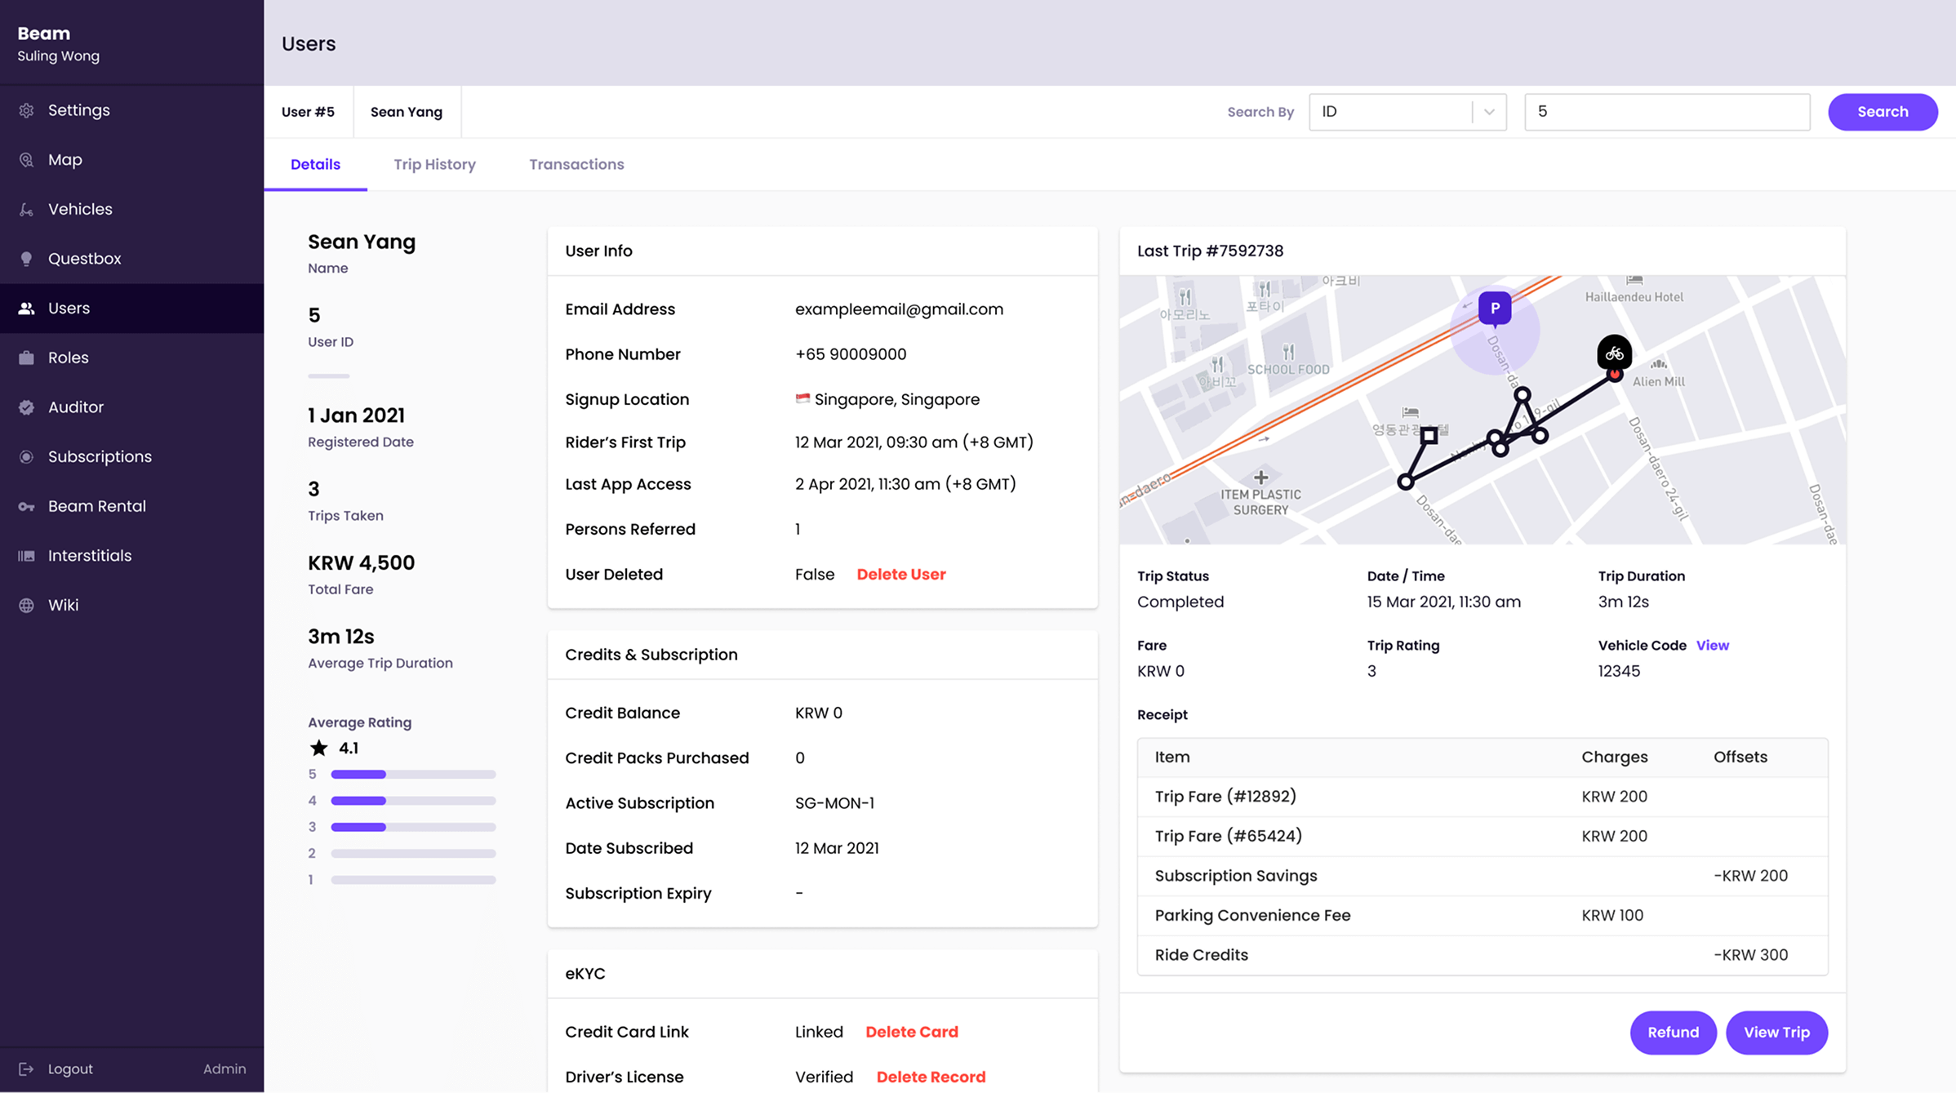This screenshot has width=1956, height=1093.
Task: Click the 3-star rating bar
Action: tap(413, 827)
